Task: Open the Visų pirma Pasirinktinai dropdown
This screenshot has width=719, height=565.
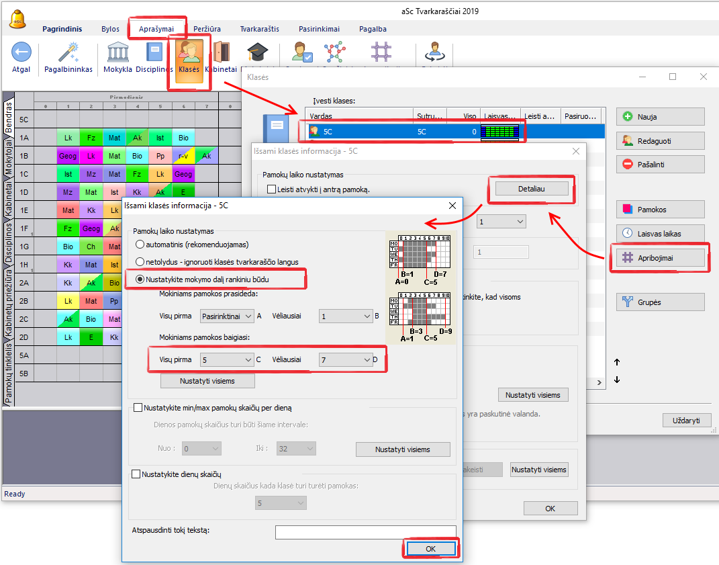Action: point(227,316)
